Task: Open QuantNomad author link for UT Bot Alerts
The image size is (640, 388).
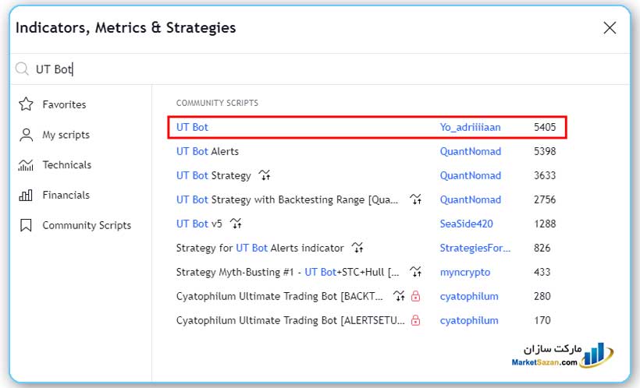Action: tap(470, 151)
